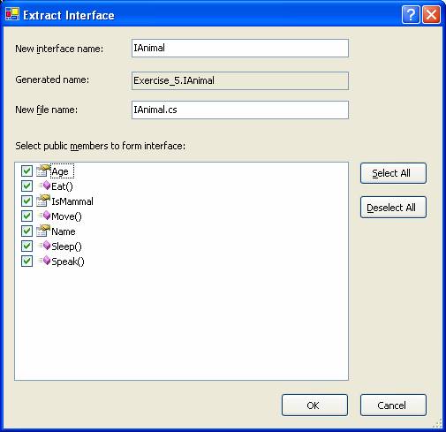446x432 pixels.
Task: Click the Eat() method icon
Action: pos(44,186)
